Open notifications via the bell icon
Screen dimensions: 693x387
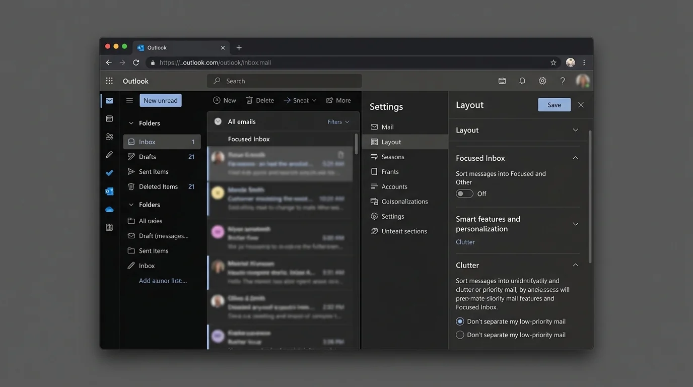[522, 81]
